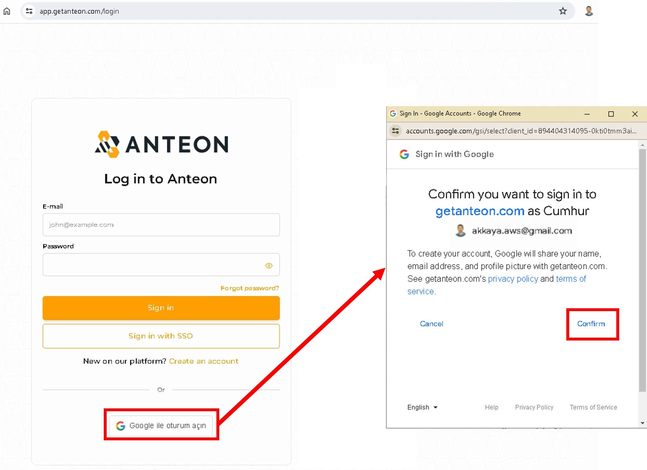Open the Chrome profile avatar
Viewport: 647px width, 470px height.
tap(588, 11)
